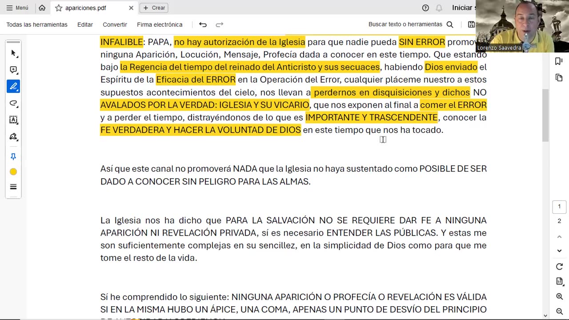Switch to the apariciones.pdf tab
569x320 pixels.
(x=85, y=8)
